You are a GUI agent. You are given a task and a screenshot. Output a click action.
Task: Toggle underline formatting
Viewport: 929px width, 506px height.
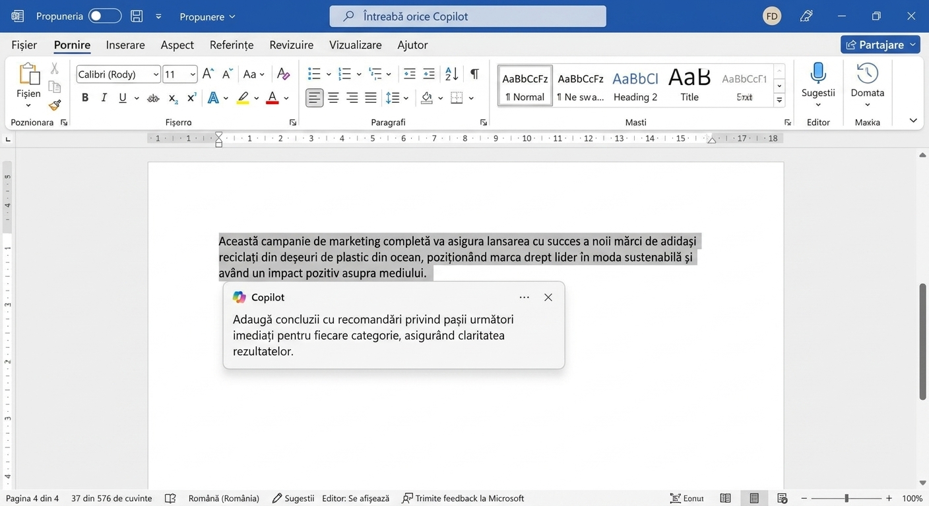[123, 98]
